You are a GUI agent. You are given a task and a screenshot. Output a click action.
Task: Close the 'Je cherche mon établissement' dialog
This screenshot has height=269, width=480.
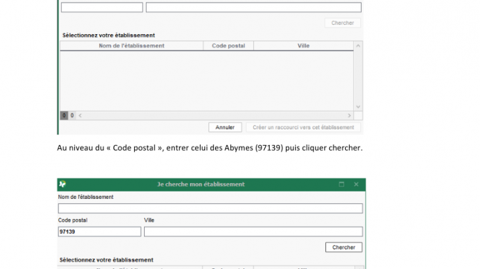coord(356,184)
